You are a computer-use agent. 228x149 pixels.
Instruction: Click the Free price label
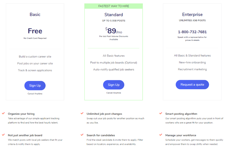[35, 31]
